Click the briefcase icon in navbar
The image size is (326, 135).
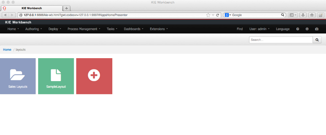click(x=317, y=29)
